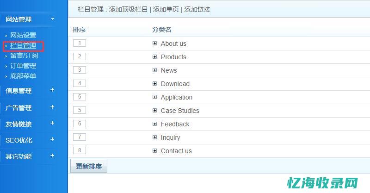Screen dimensions: 370x193
Task: Click the plus icon beside Contact us
Action: 155,151
